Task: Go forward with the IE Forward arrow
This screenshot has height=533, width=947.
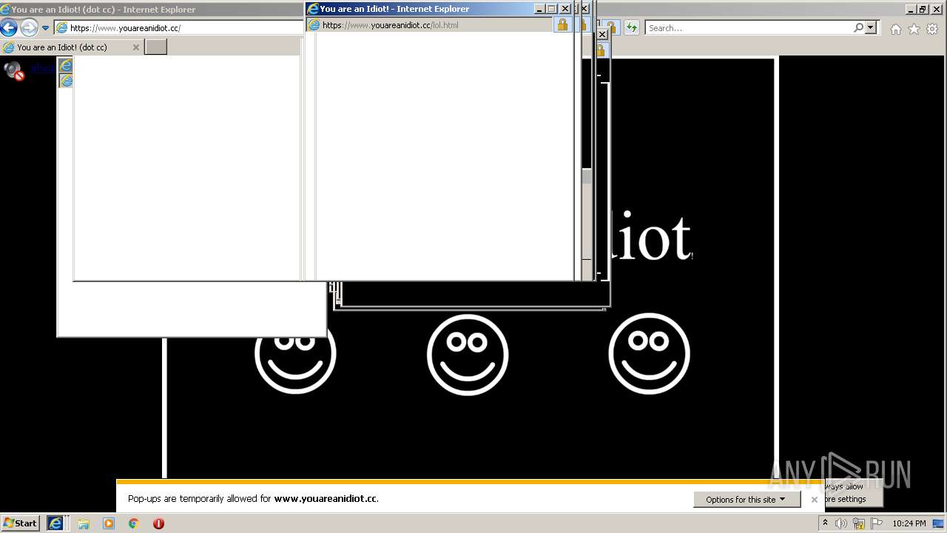Action: tap(29, 28)
